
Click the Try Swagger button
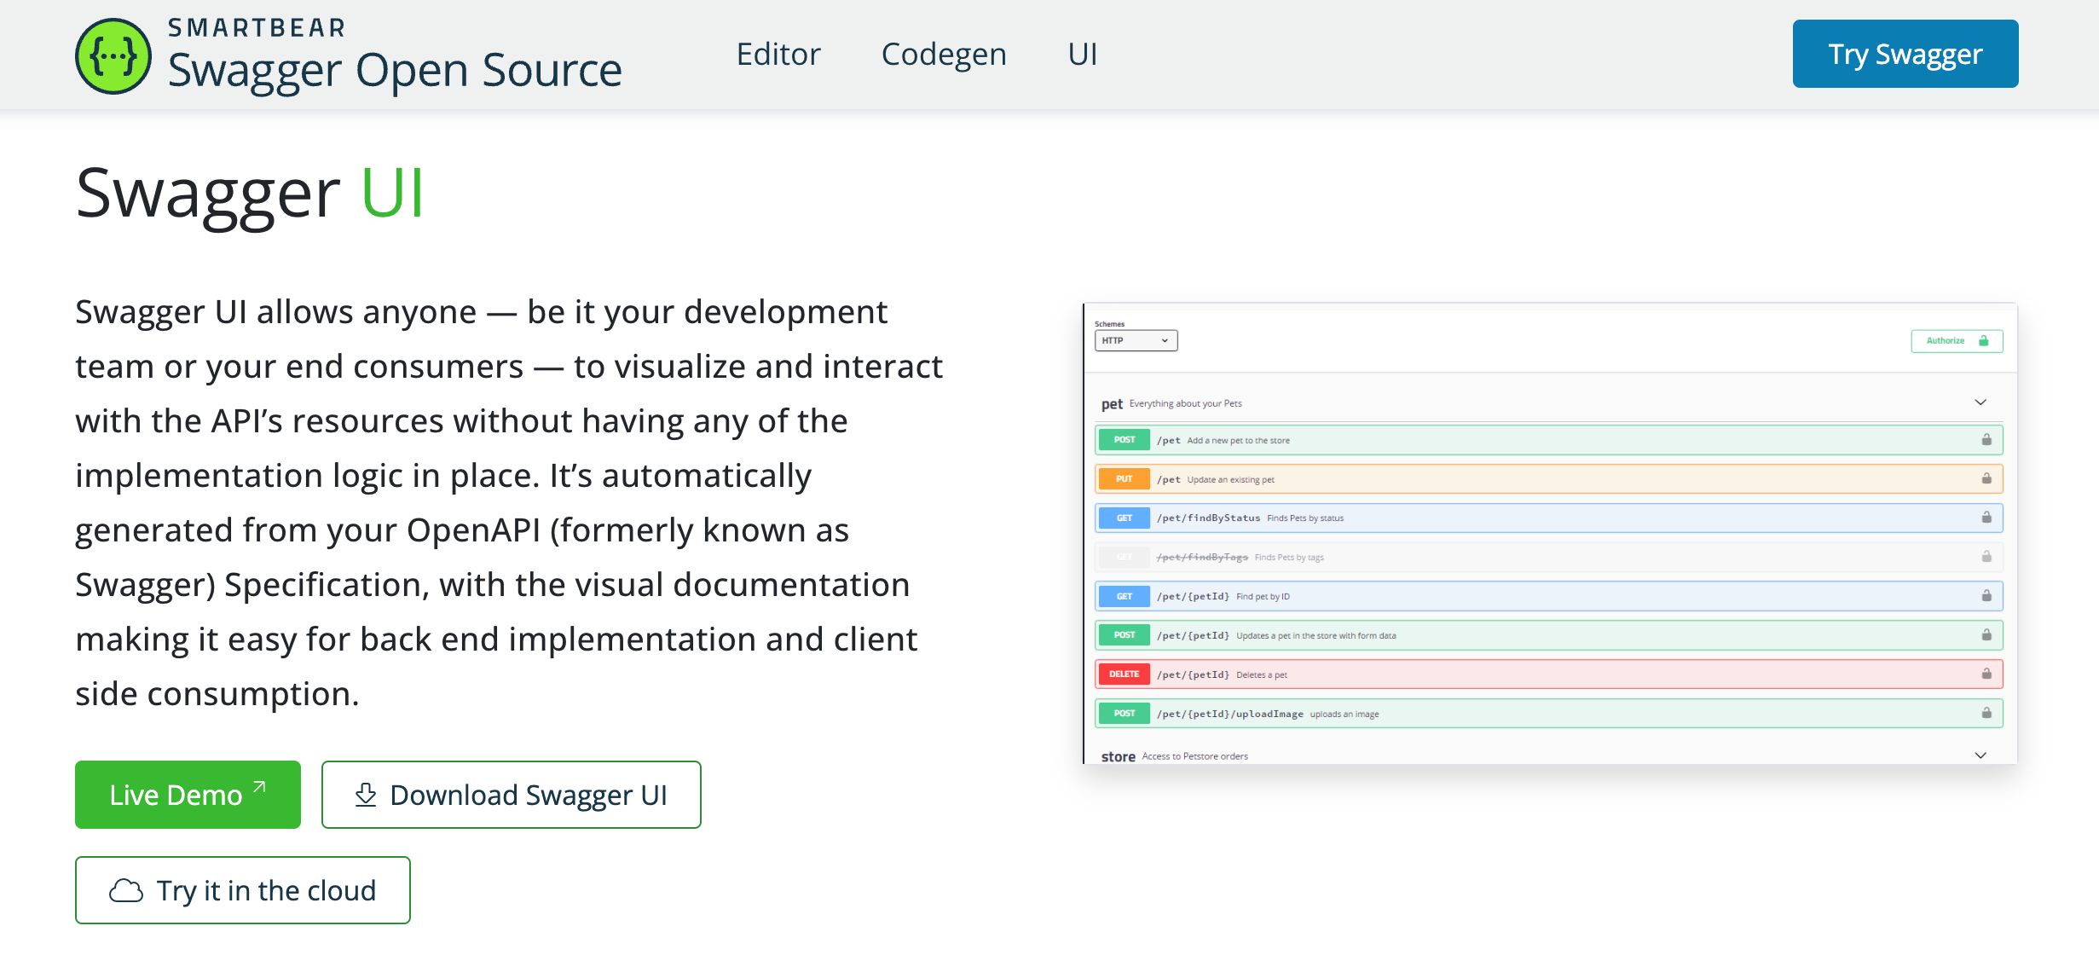point(1905,55)
